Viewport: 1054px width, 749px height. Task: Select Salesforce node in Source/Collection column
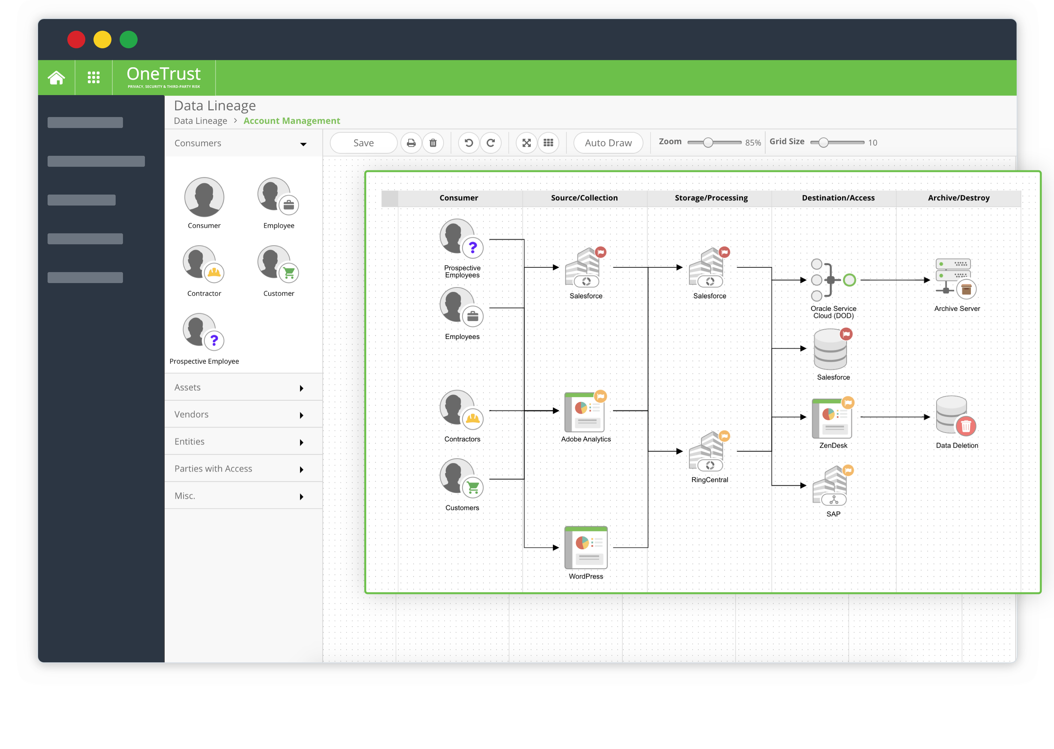[585, 267]
